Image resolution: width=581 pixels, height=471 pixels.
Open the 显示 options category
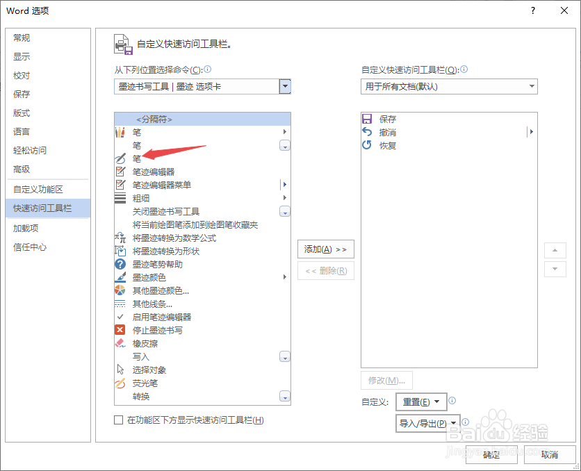click(48, 57)
